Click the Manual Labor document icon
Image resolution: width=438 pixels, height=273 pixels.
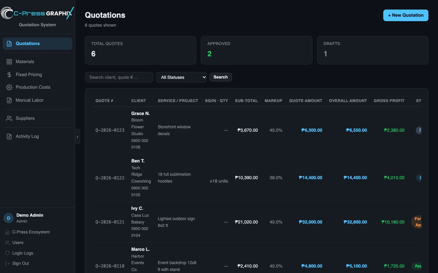point(9,100)
